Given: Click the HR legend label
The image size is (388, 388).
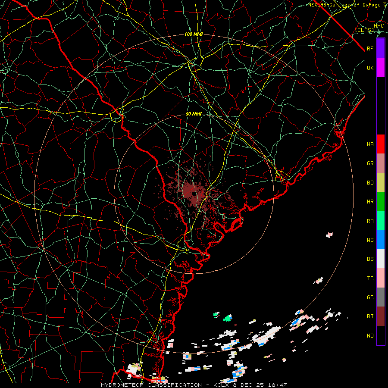Looking at the screenshot, I should 370,202.
